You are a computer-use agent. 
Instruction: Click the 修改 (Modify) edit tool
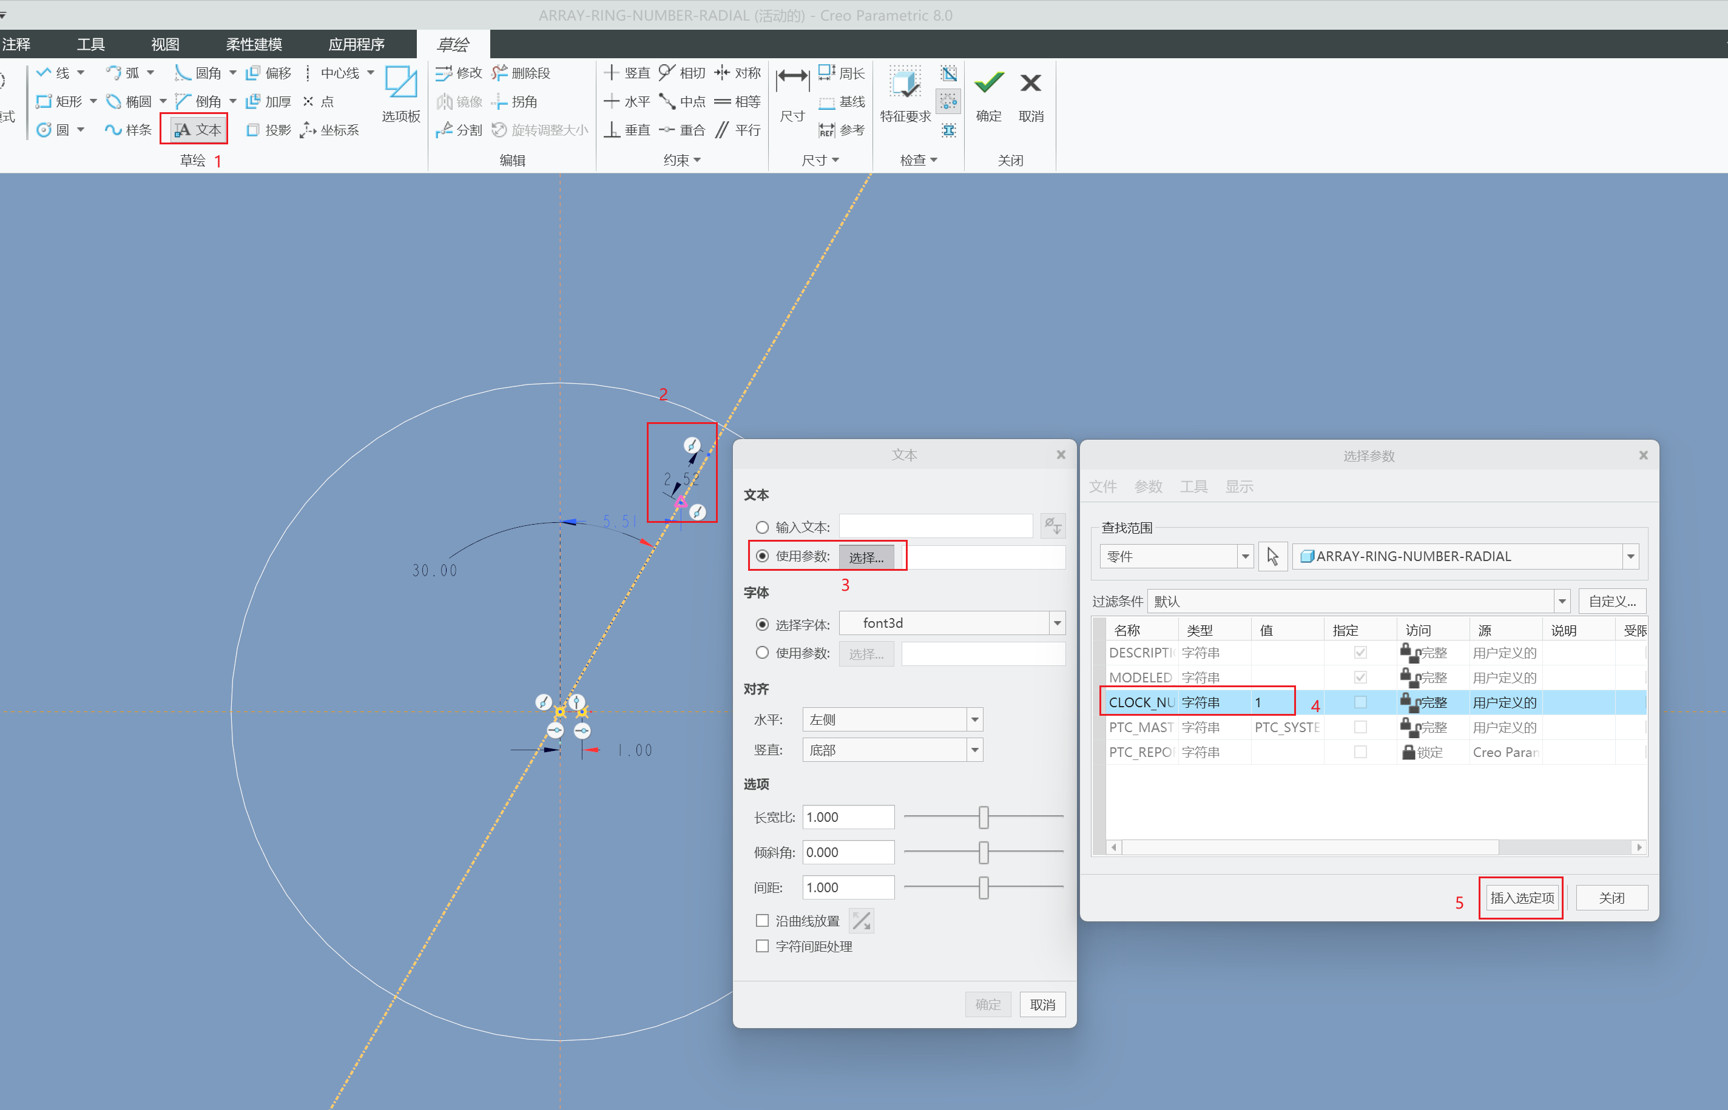click(x=459, y=73)
